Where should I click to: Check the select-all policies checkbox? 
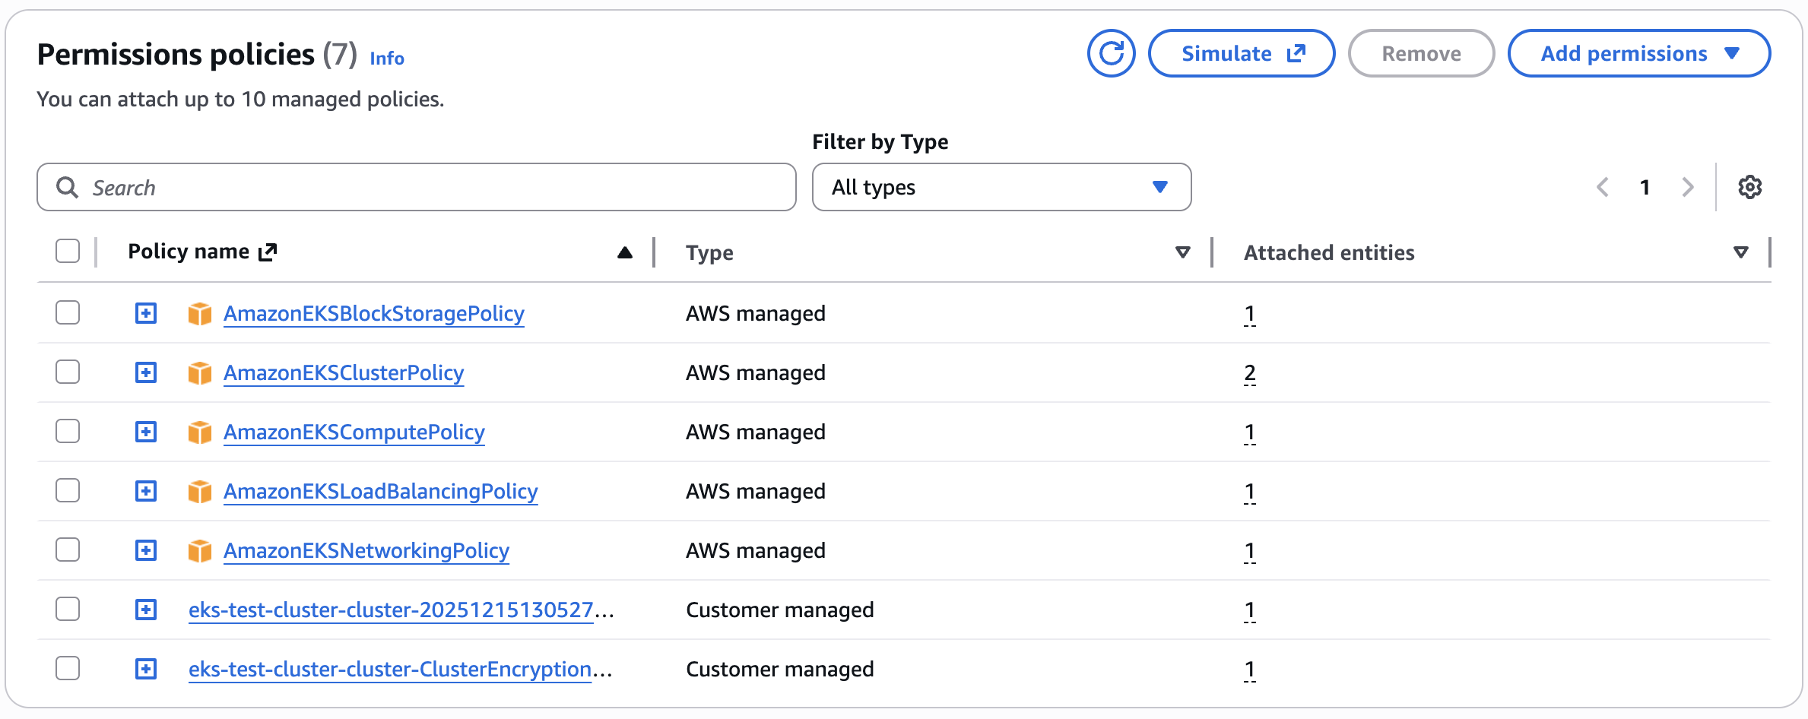click(x=68, y=250)
